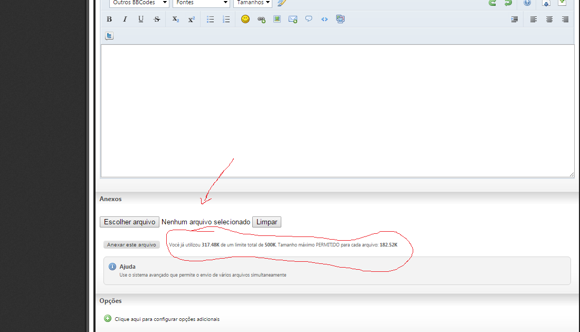Click 'Nenhum arquivo selecionado' text
The height and width of the screenshot is (332, 580).
point(206,222)
